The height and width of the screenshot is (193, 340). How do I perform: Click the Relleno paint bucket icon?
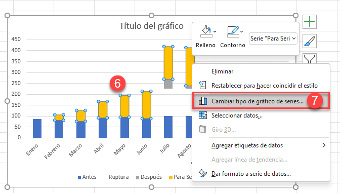click(x=206, y=32)
